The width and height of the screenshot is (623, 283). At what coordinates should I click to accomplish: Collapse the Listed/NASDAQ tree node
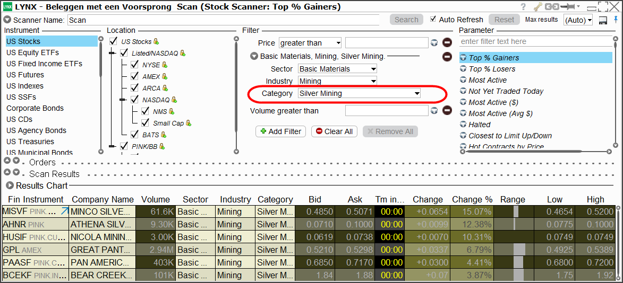point(112,52)
